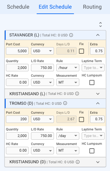110x171 pixels.
Task: Click the Stavanger Port Cost field showing 5,000
Action: (17, 51)
